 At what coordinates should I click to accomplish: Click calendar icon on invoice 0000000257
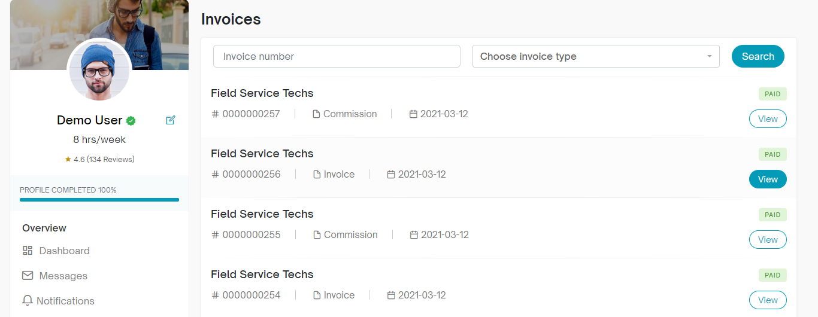[x=413, y=114]
